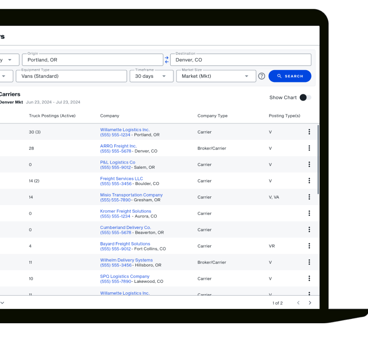
Task: Click the Company Type column header
Action: [x=213, y=116]
